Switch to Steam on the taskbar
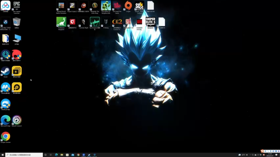The height and width of the screenshot is (157, 280). (x=89, y=155)
